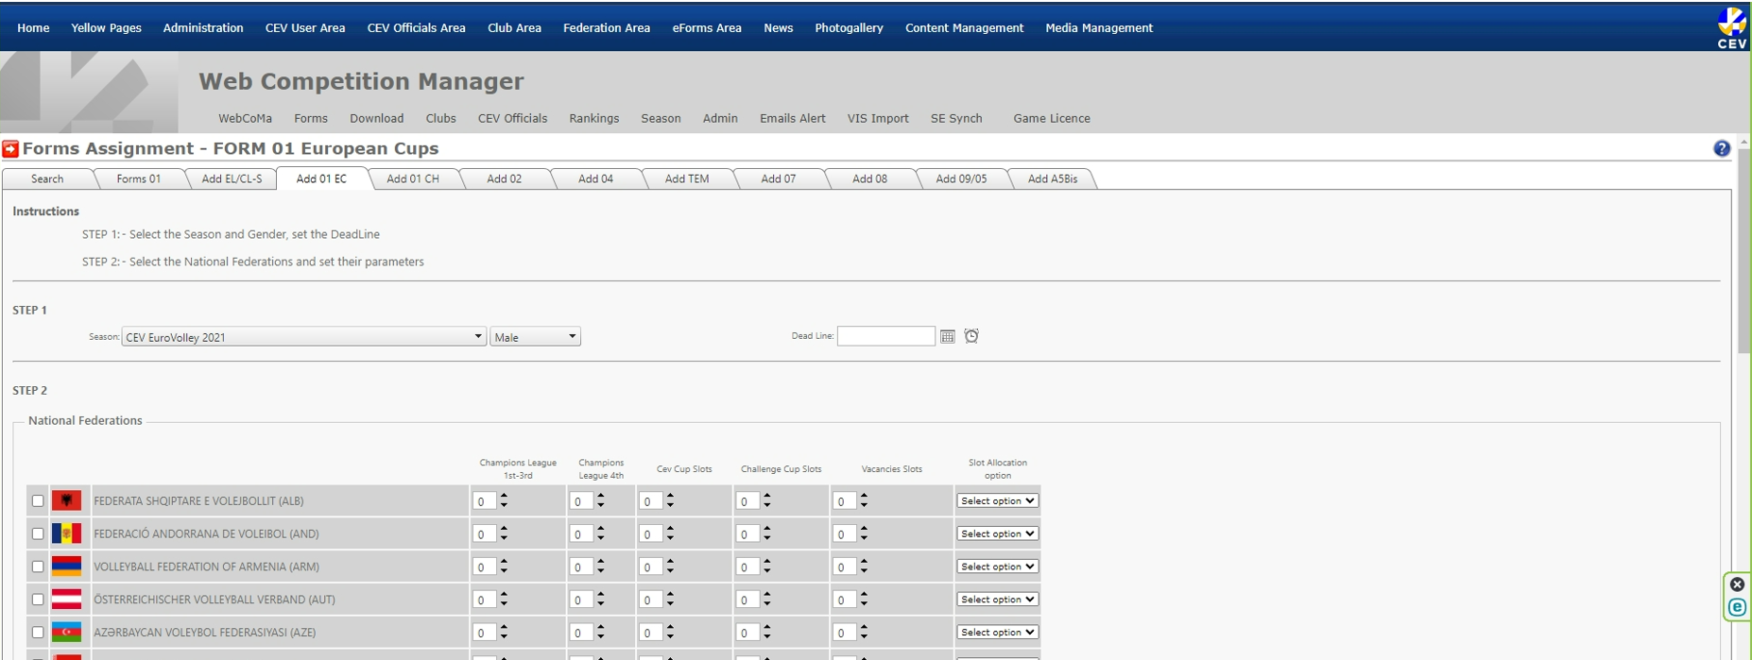This screenshot has width=1752, height=660.
Task: Tick the checkbox for Azerbaijan federation (AZE)
Action: (38, 633)
